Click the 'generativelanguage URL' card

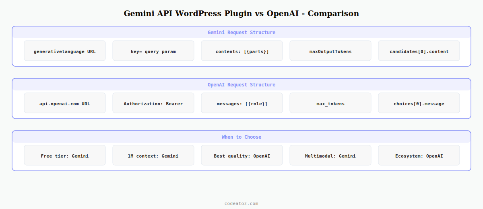(x=65, y=51)
